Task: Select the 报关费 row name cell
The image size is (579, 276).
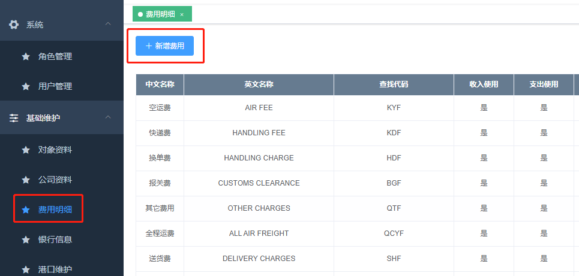Action: pos(160,183)
